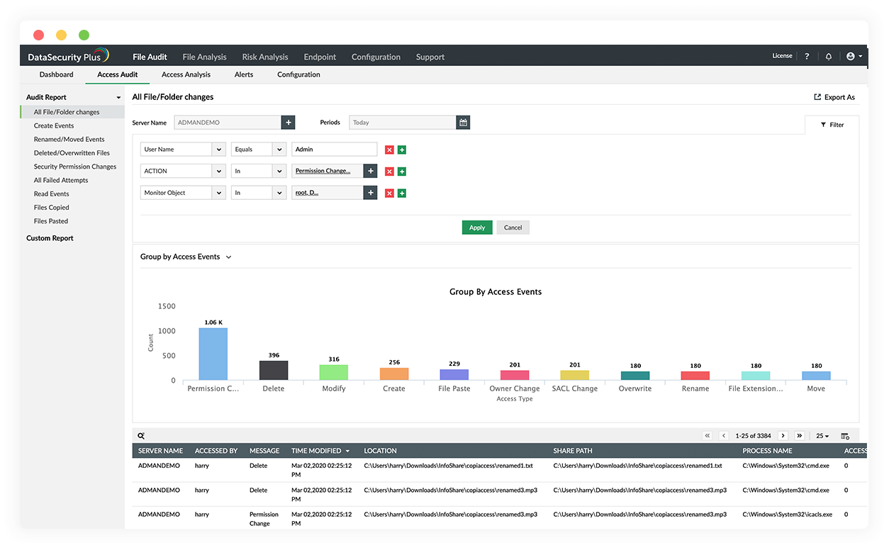This screenshot has height=543, width=889.
Task: Open the Custom Report section
Action: click(x=50, y=238)
